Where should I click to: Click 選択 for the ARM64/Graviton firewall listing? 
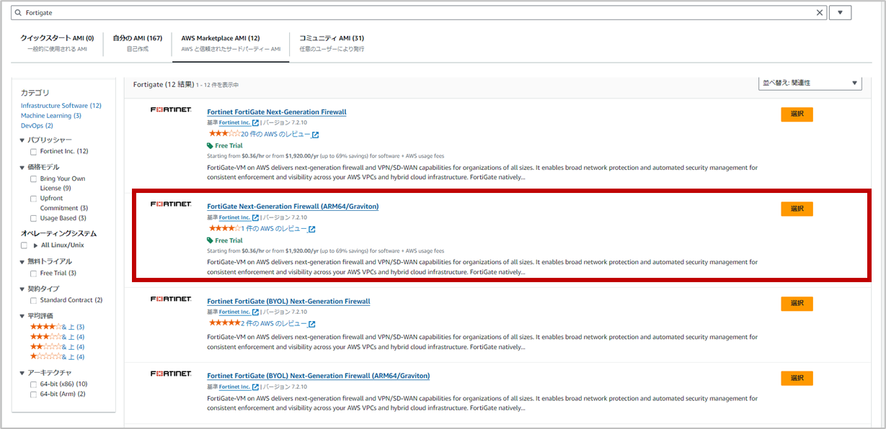tap(796, 209)
